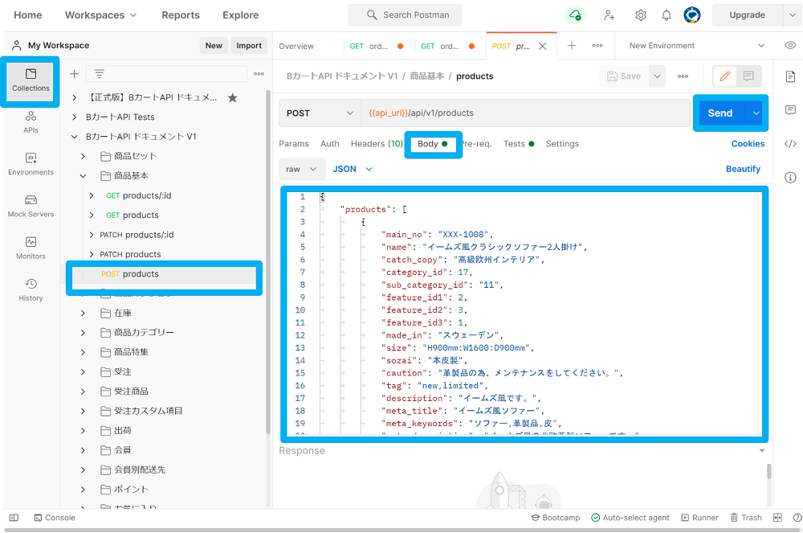This screenshot has width=803, height=533.
Task: Open the Cookies link
Action: [x=748, y=144]
